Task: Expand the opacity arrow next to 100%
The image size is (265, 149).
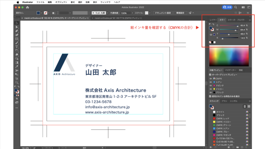Action: pyautogui.click(x=132, y=13)
